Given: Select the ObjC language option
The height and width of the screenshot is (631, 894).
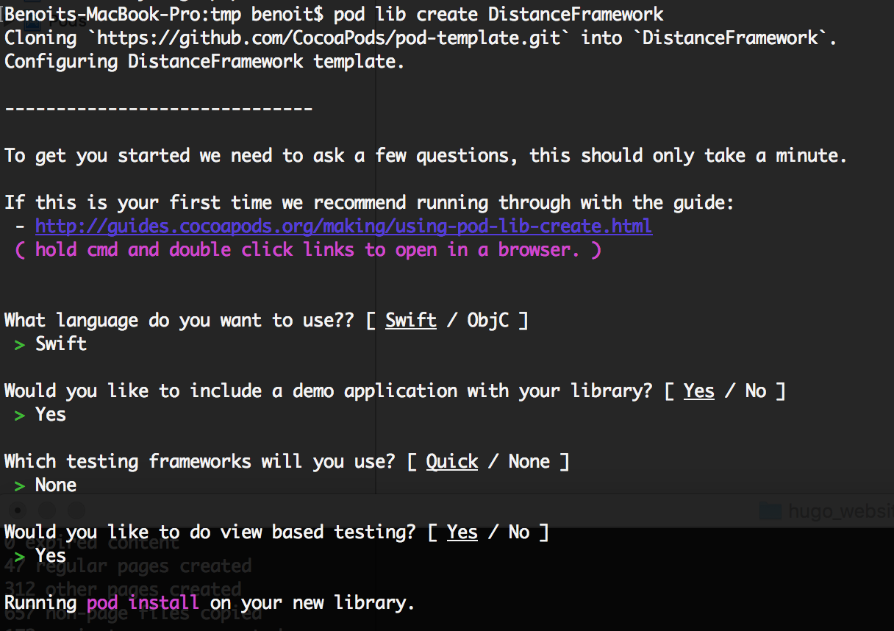Looking at the screenshot, I should coord(487,320).
